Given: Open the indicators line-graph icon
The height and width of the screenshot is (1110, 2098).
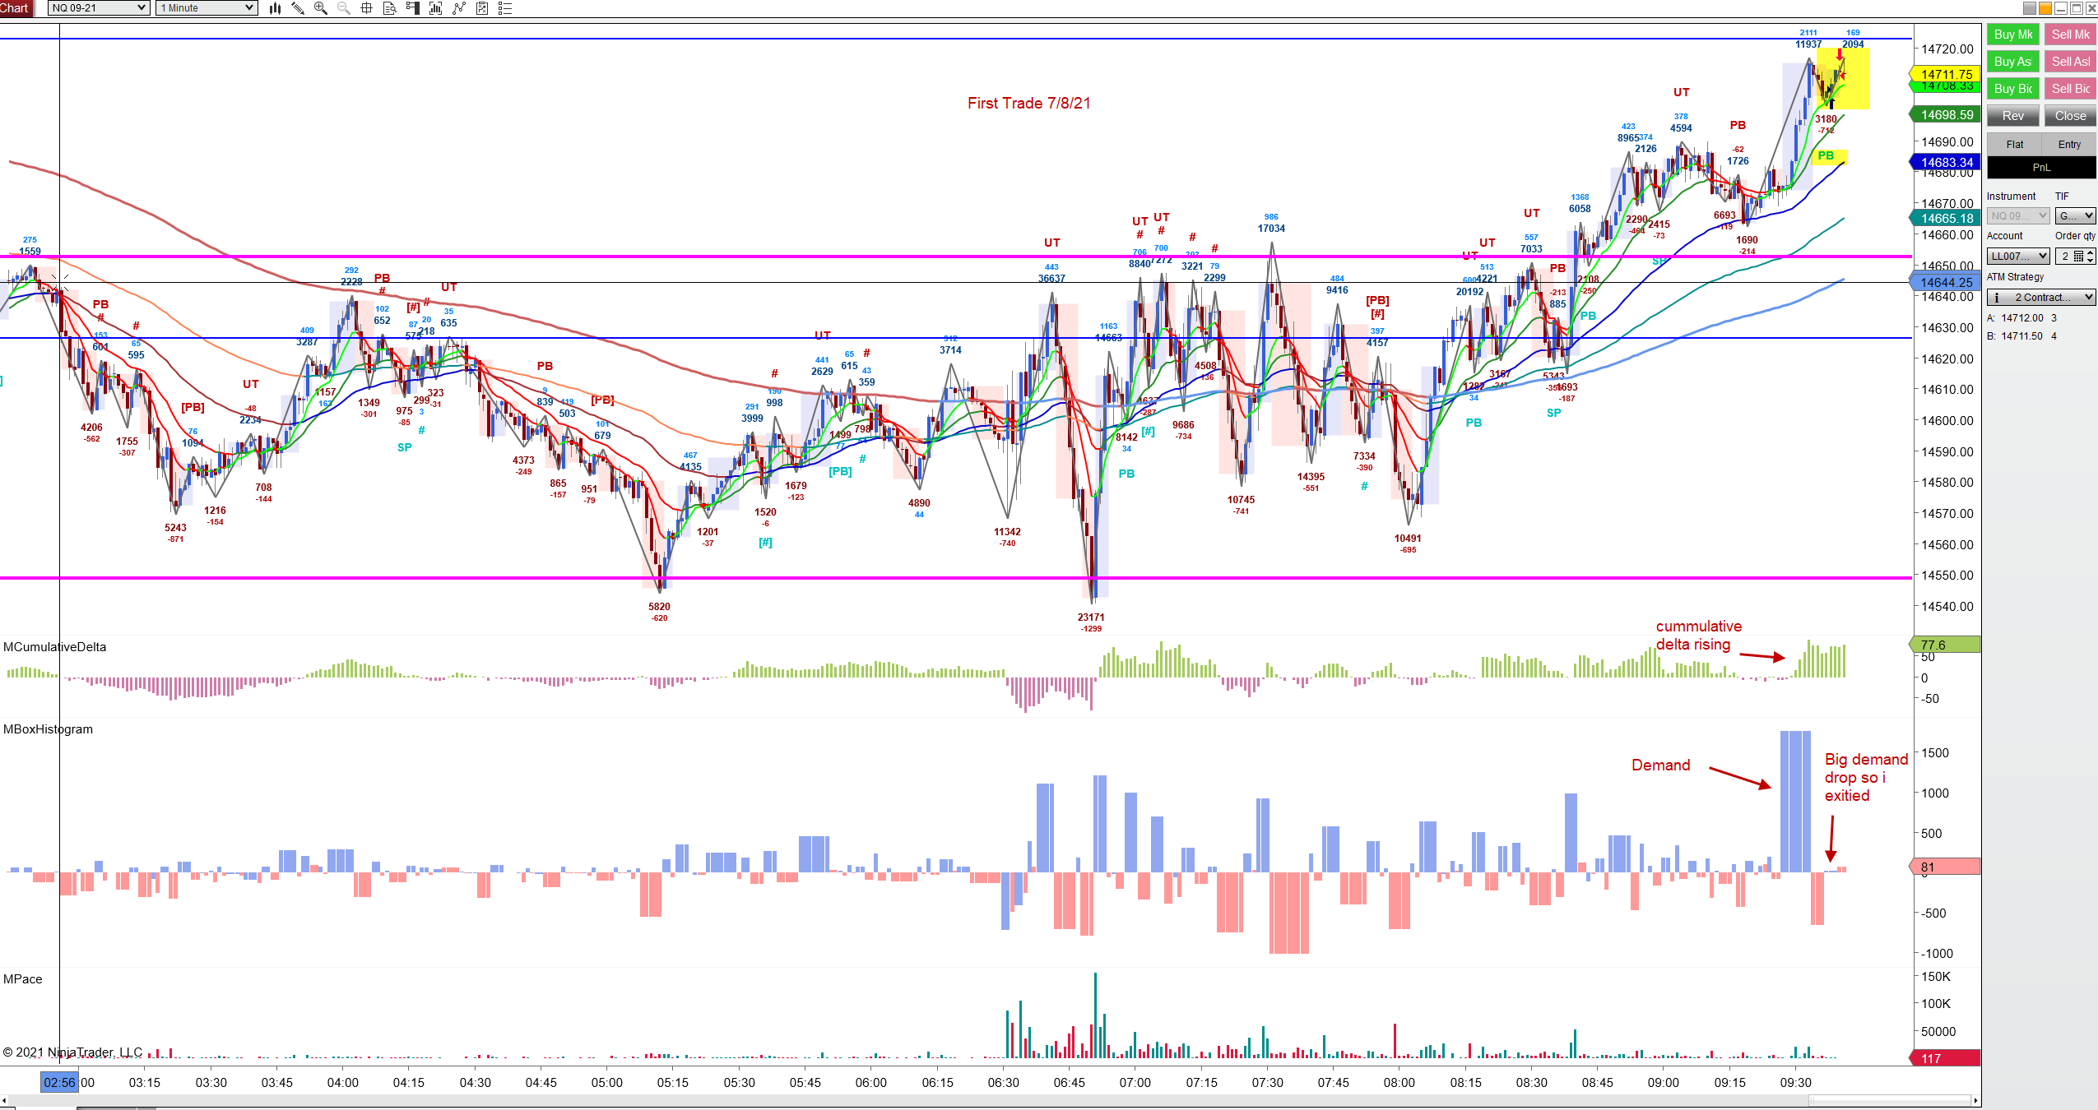Looking at the screenshot, I should (459, 8).
